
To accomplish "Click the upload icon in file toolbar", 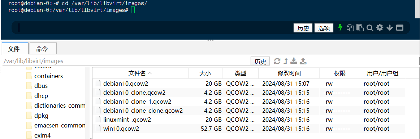I will point(303,61).
